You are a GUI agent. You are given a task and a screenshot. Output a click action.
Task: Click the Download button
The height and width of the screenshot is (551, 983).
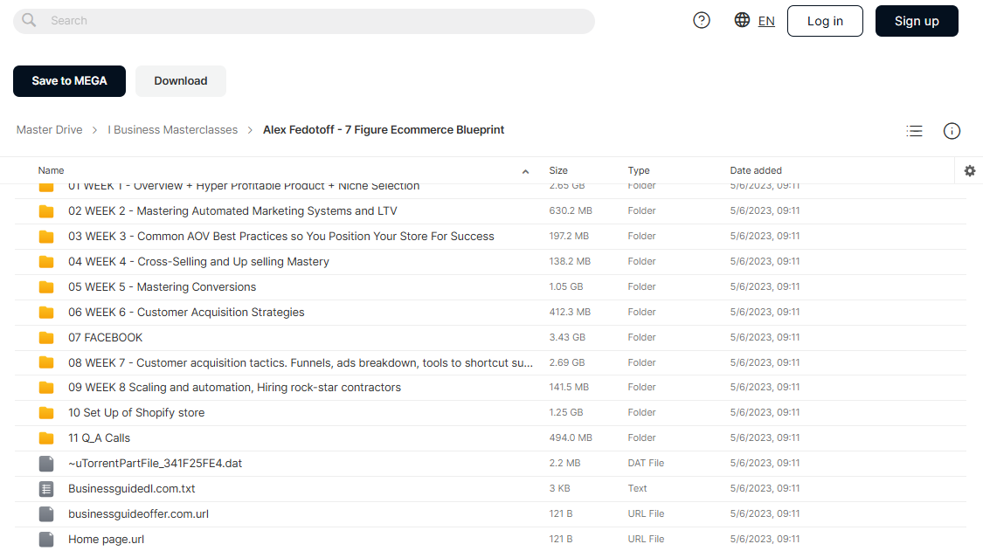pyautogui.click(x=181, y=81)
